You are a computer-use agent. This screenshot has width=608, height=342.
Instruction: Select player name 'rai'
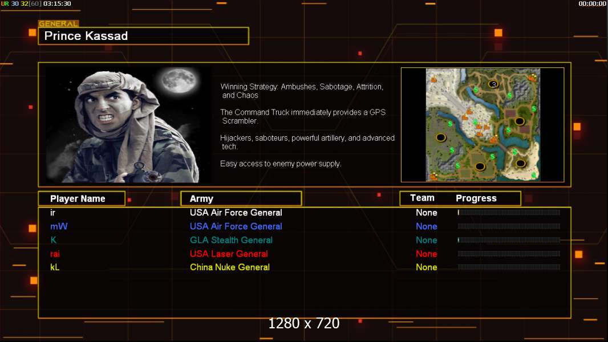click(55, 254)
